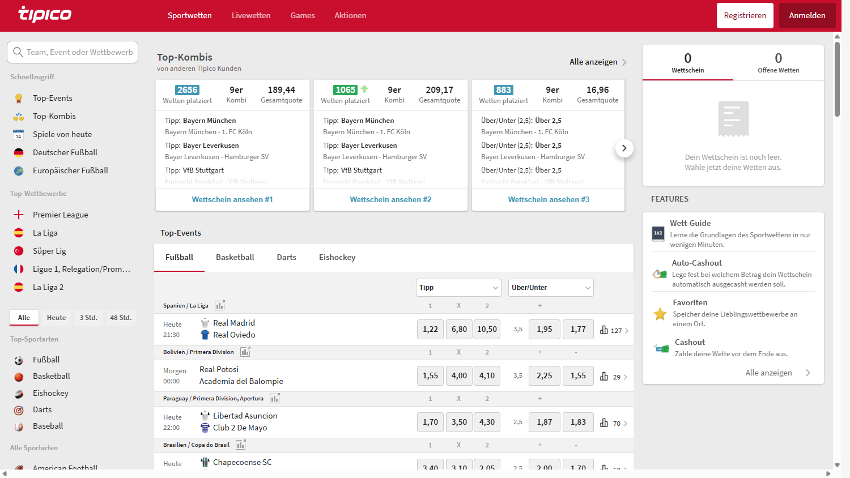Expand Alle anzeigen for Top-Kombis
This screenshot has width=850, height=478.
[x=598, y=62]
